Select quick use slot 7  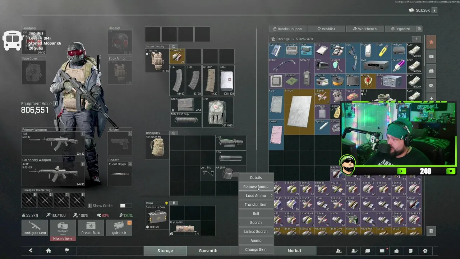coord(61,200)
